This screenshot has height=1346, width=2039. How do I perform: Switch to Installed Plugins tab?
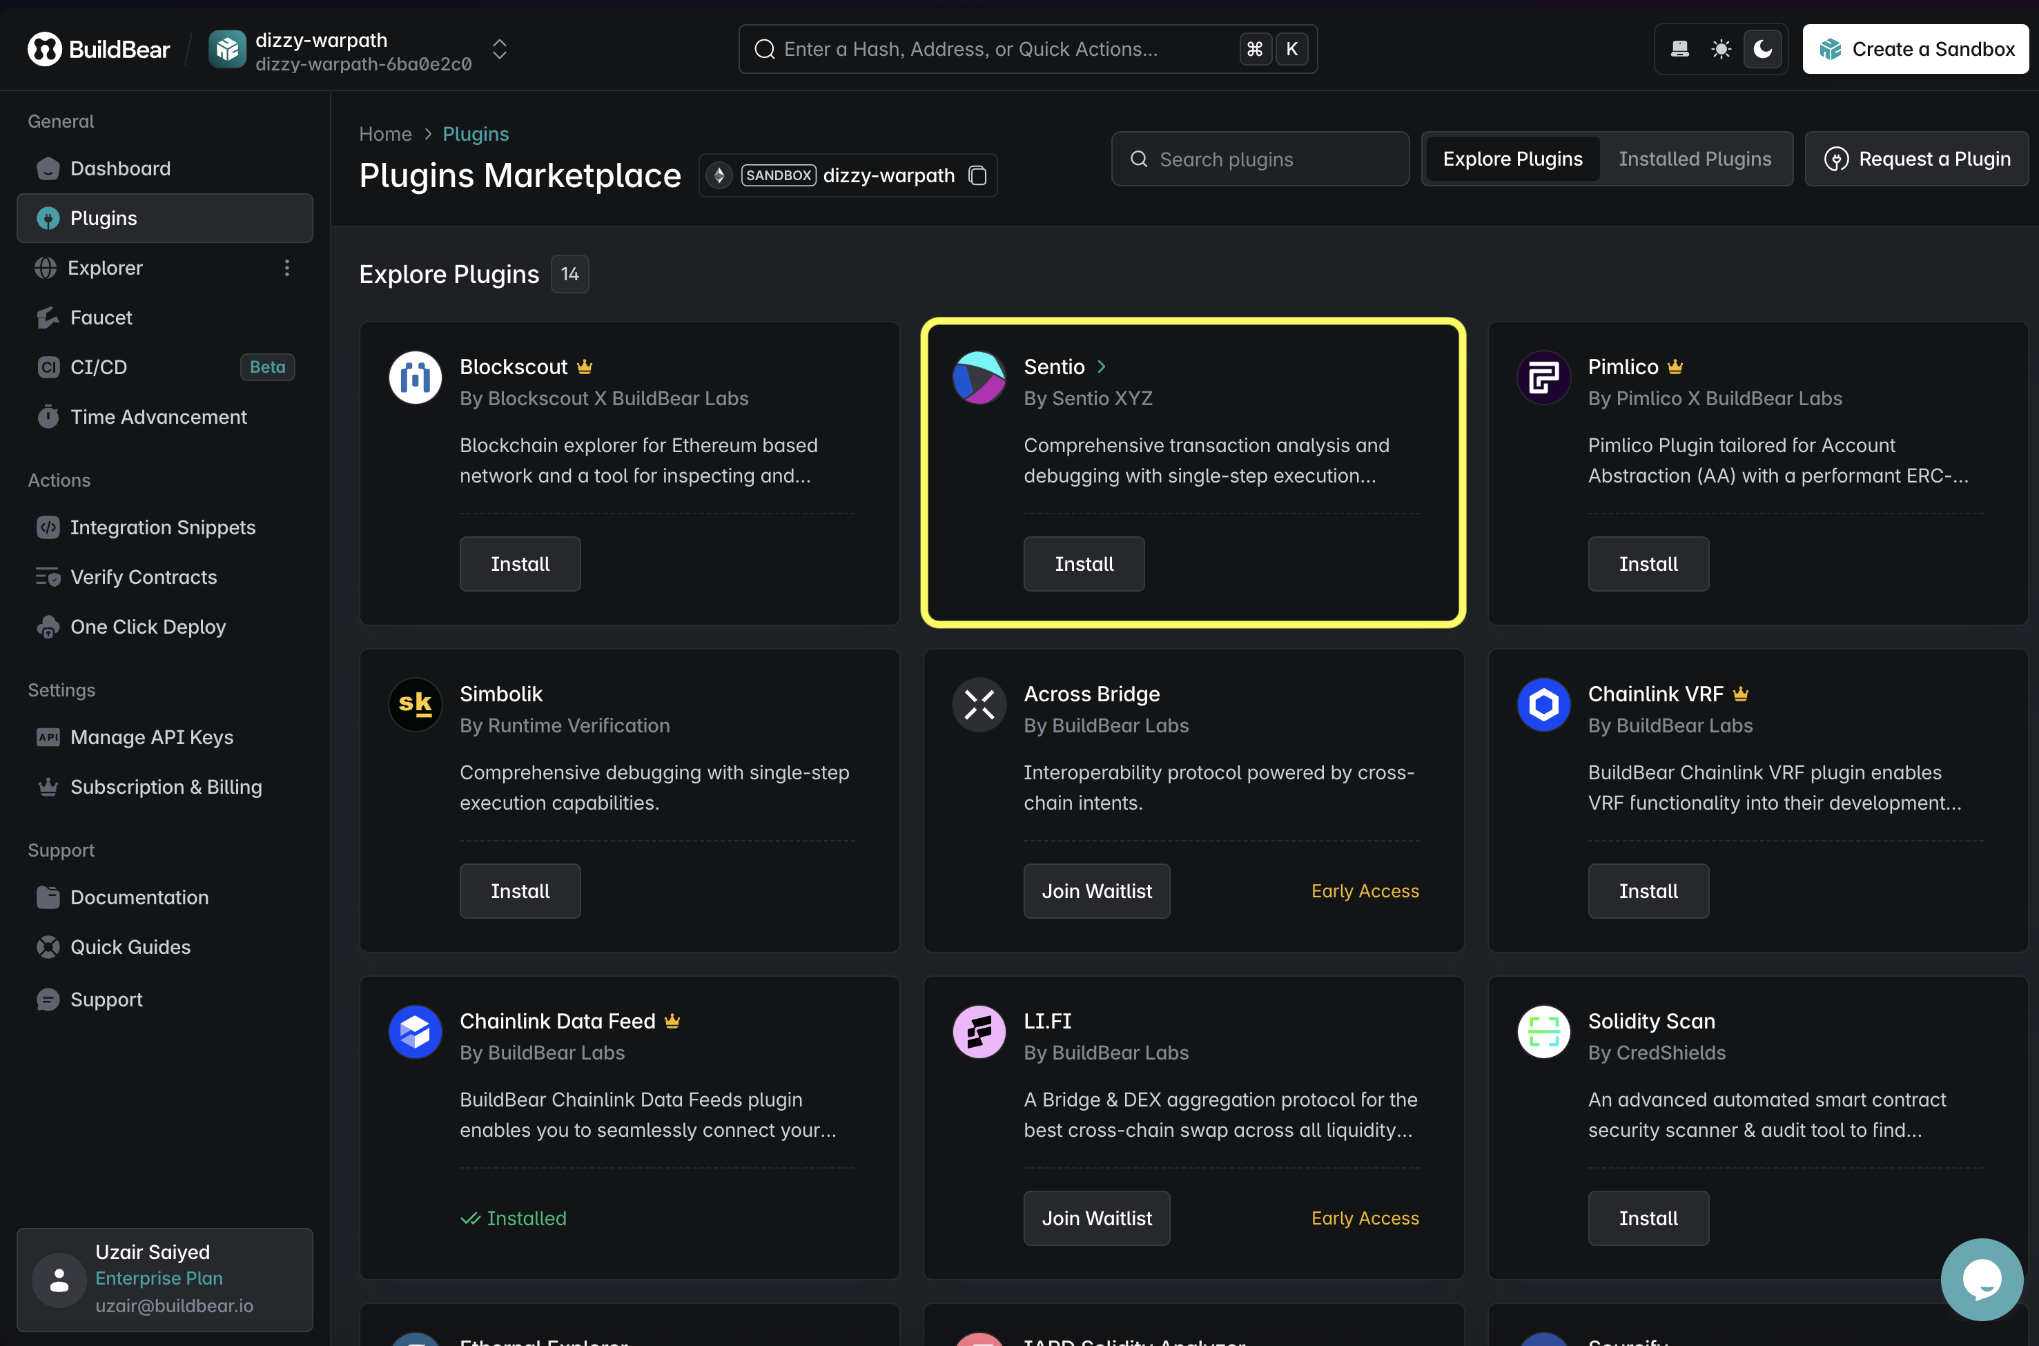[1694, 159]
